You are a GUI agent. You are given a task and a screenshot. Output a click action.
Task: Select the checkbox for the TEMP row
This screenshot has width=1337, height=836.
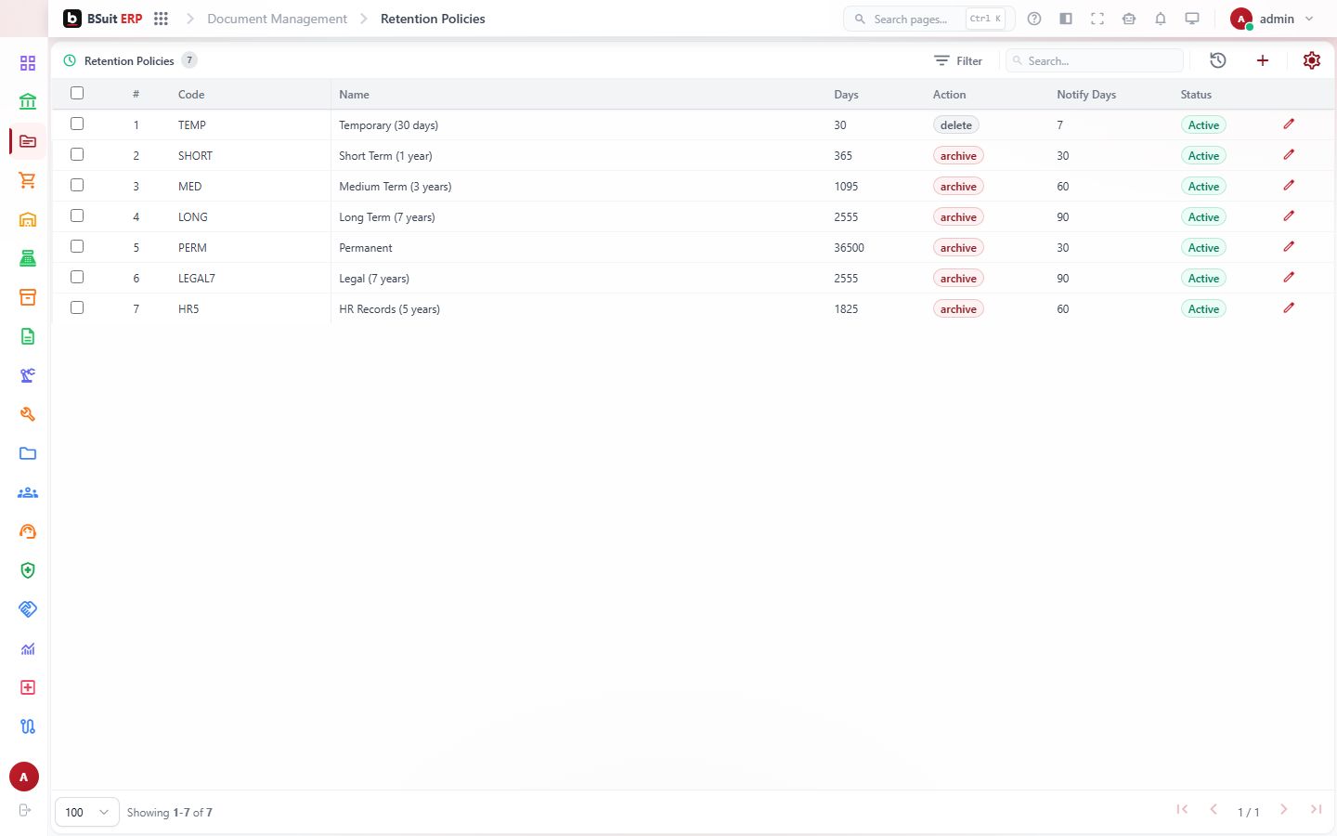77,124
